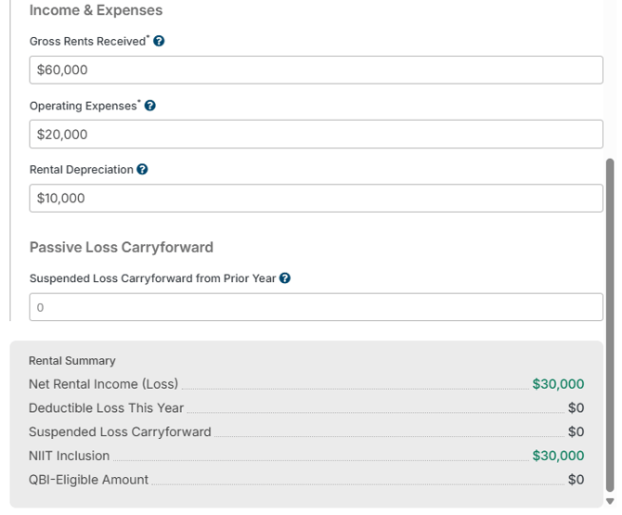Click the scrollbar down arrow
This screenshot has height=515, width=622.
(x=610, y=501)
